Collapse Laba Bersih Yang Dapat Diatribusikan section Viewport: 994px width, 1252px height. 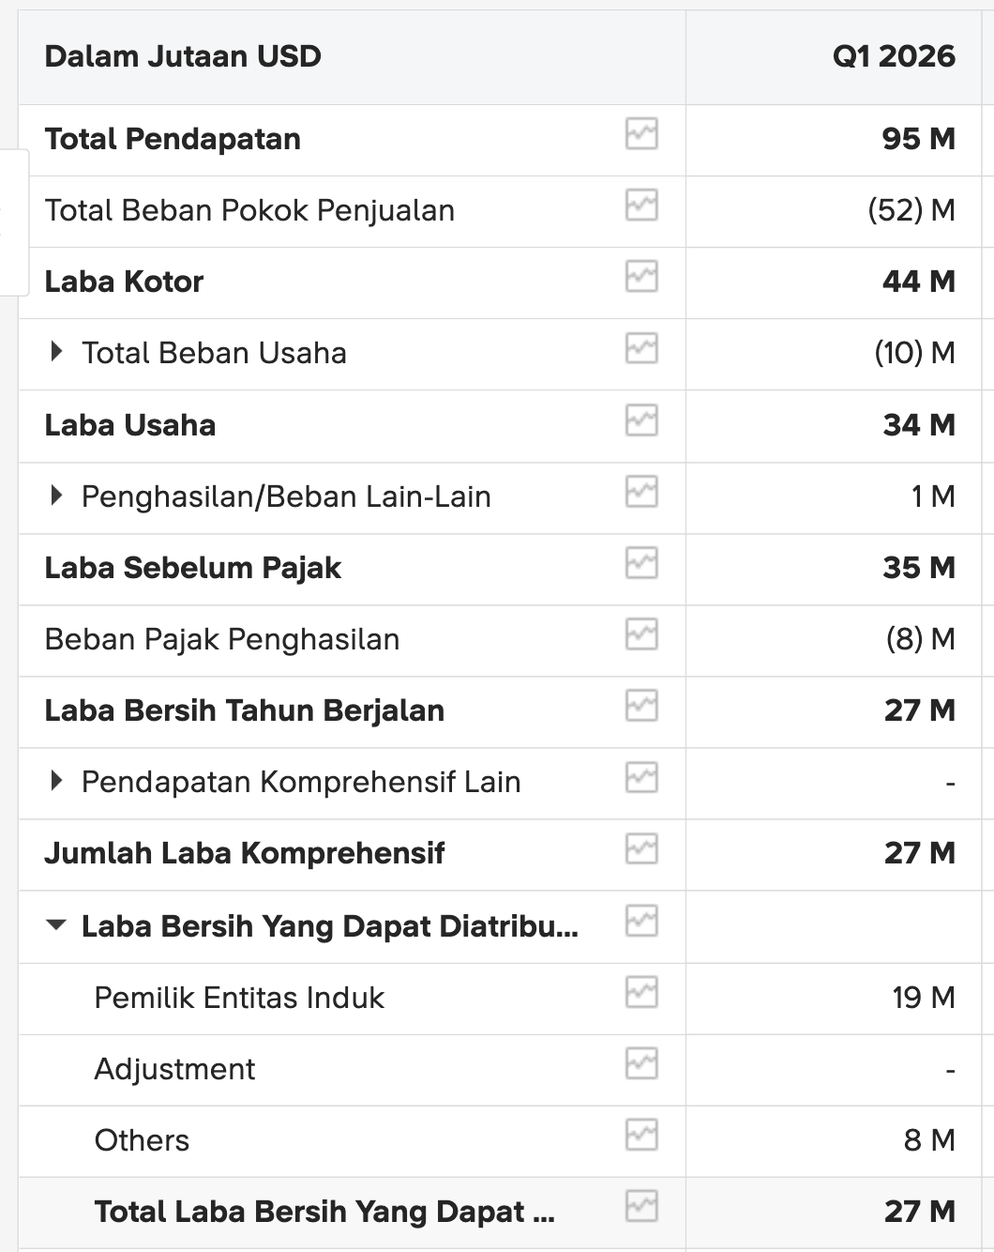pyautogui.click(x=56, y=925)
